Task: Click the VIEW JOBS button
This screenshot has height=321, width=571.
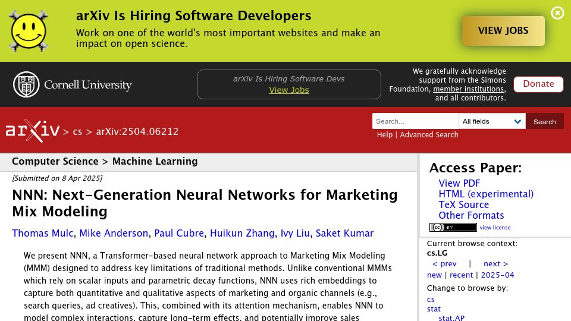Action: [x=503, y=30]
